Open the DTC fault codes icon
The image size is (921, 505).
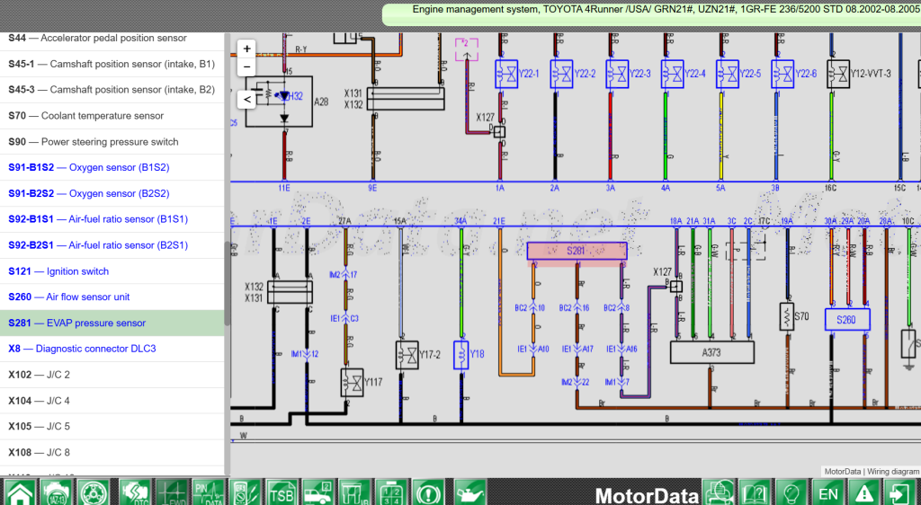tap(135, 492)
